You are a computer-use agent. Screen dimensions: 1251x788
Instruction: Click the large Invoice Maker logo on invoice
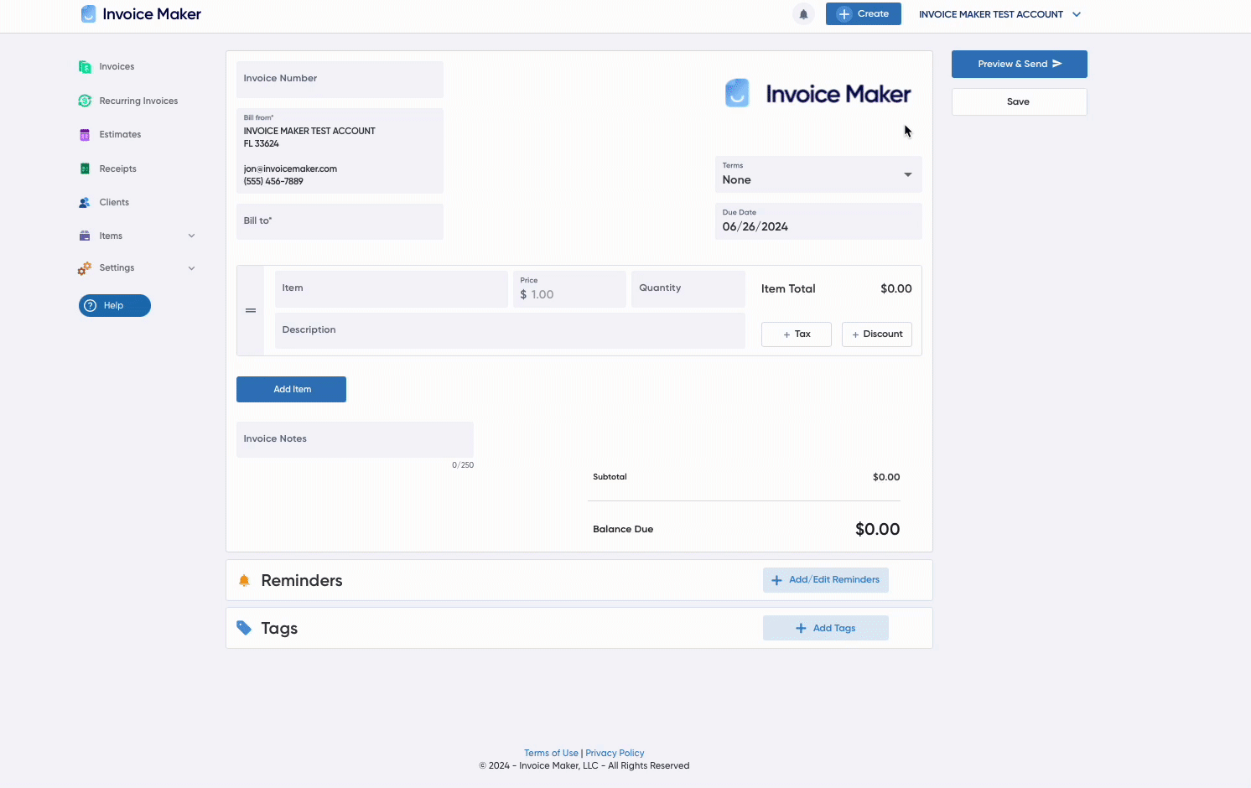[x=818, y=94]
